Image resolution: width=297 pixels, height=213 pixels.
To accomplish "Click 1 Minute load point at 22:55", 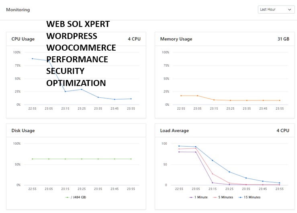I will tap(179, 152).
